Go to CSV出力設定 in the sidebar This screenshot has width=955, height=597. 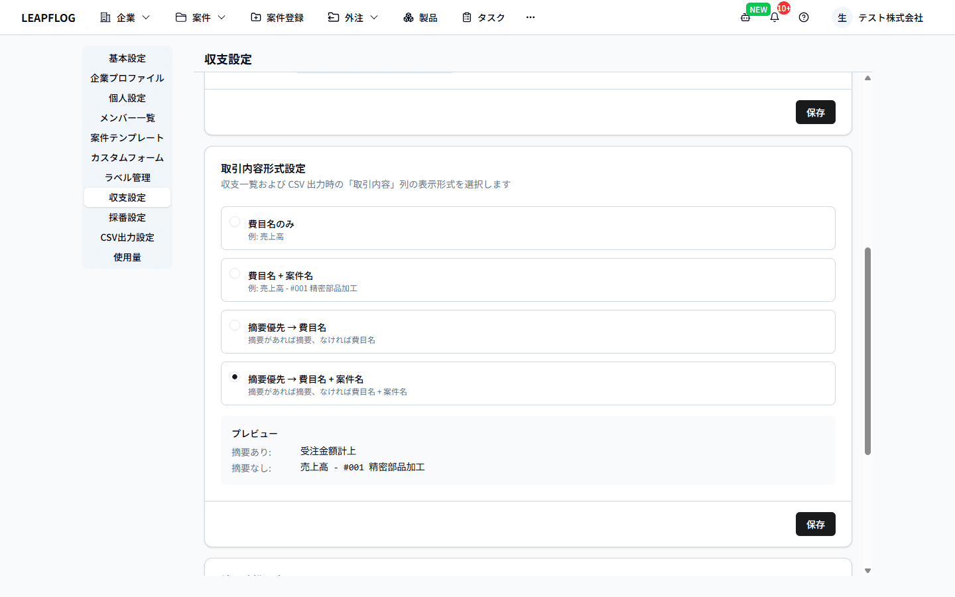127,237
